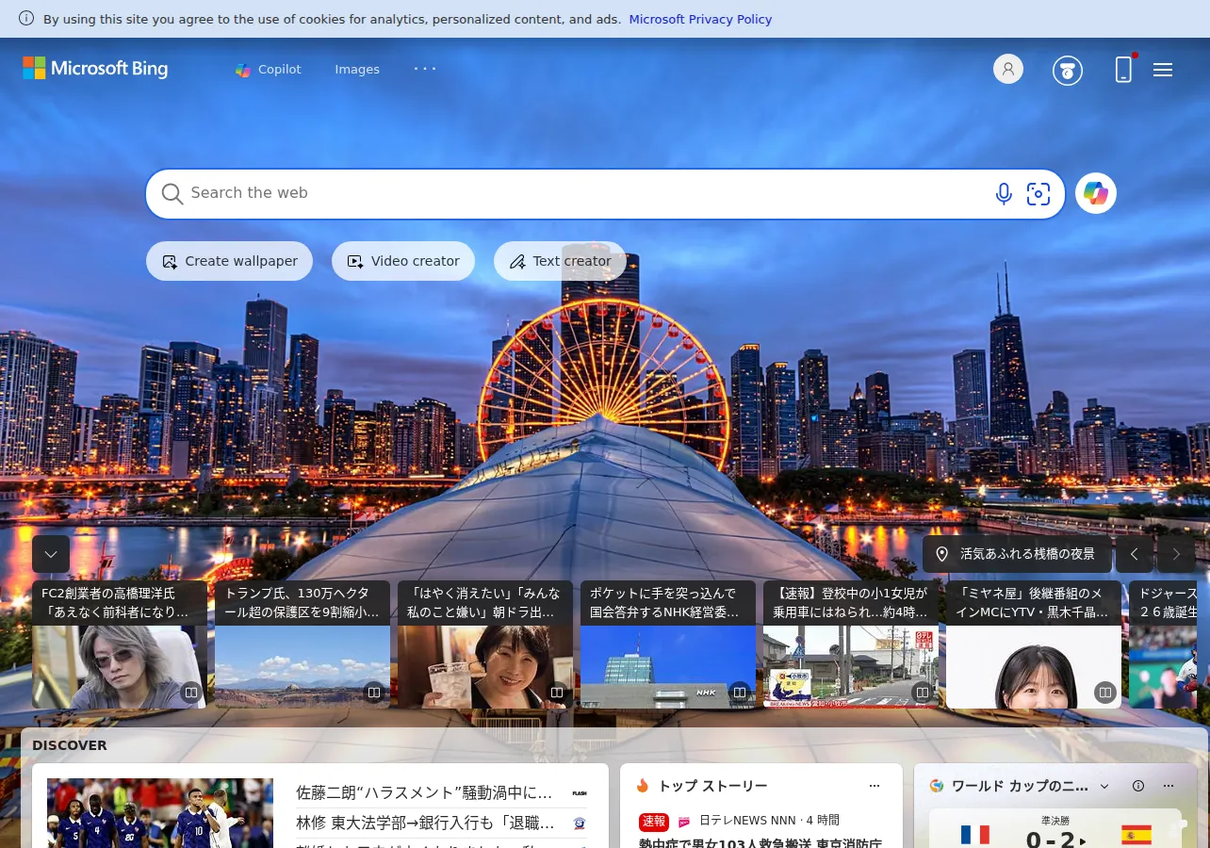Viewport: 1210px width, 848px height.
Task: Collapse the news carousel with the down chevron
Action: (x=51, y=554)
